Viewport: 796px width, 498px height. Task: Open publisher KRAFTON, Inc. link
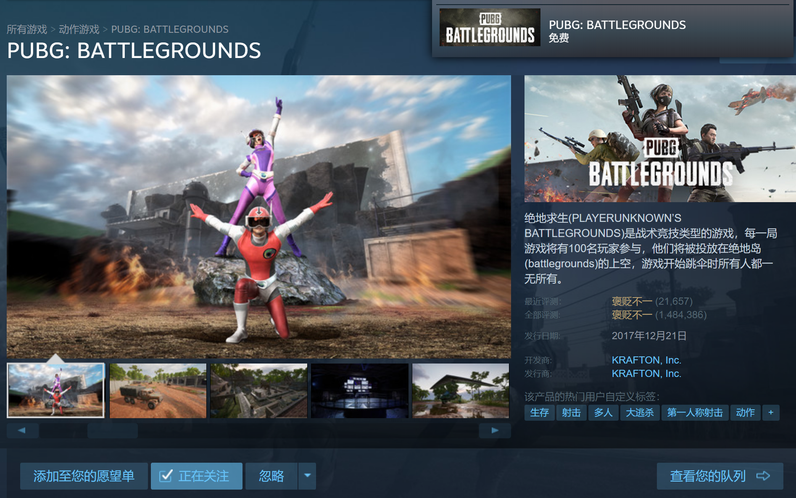(x=646, y=374)
